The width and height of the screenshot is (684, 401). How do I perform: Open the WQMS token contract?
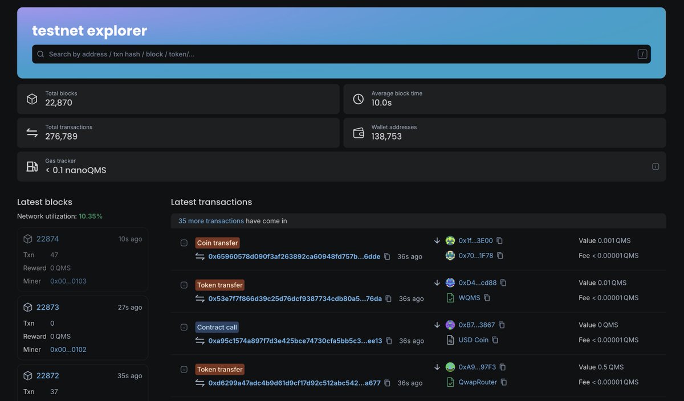point(469,297)
